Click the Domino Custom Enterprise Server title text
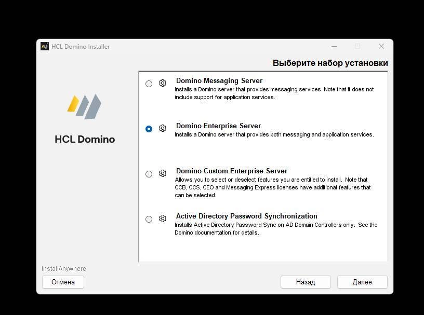This screenshot has height=315, width=424. (x=232, y=171)
